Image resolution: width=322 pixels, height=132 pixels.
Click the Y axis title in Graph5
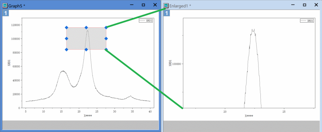[x=9, y=63]
